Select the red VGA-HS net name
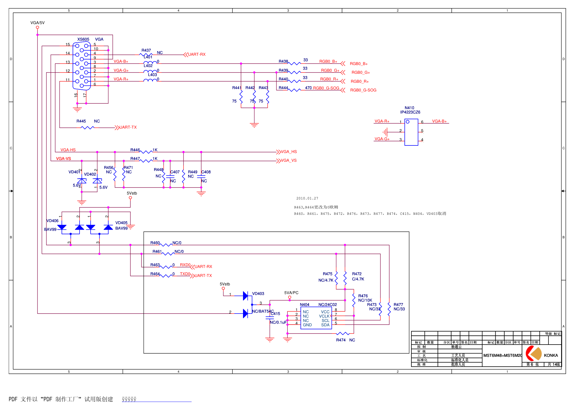The width and height of the screenshot is (576, 407). [x=68, y=150]
